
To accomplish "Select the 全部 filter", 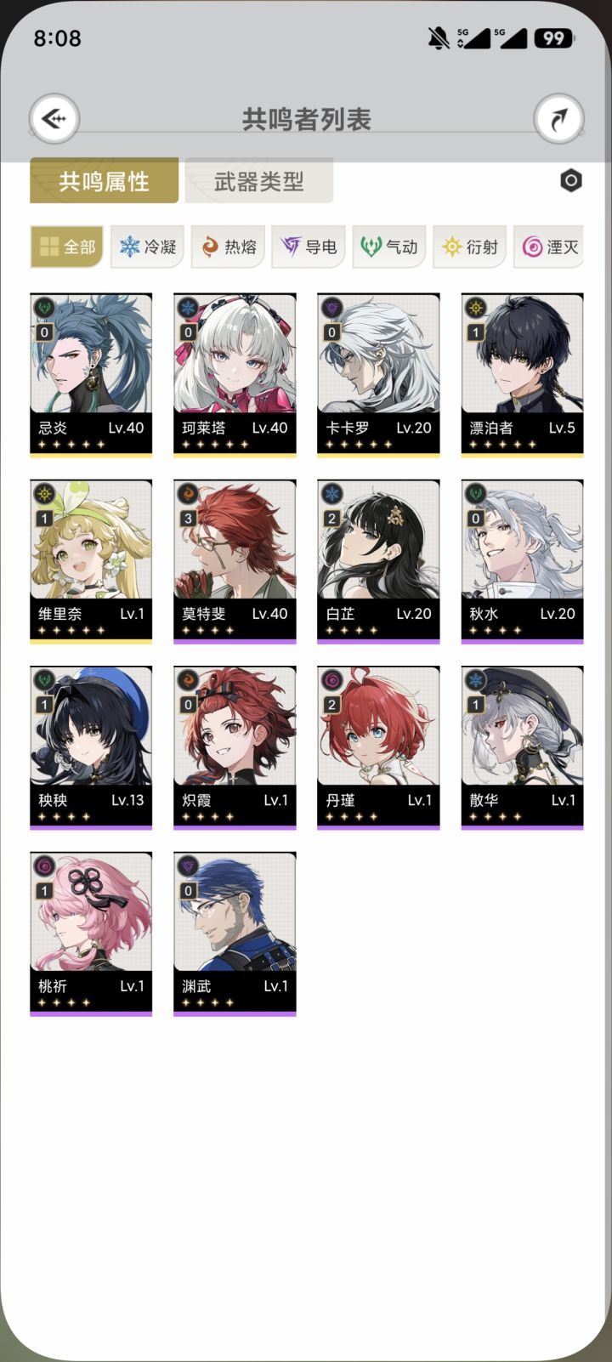I will pos(67,247).
